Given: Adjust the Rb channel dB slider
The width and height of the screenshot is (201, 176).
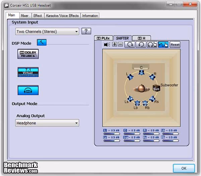Looking at the screenshot, I should point(171,141).
